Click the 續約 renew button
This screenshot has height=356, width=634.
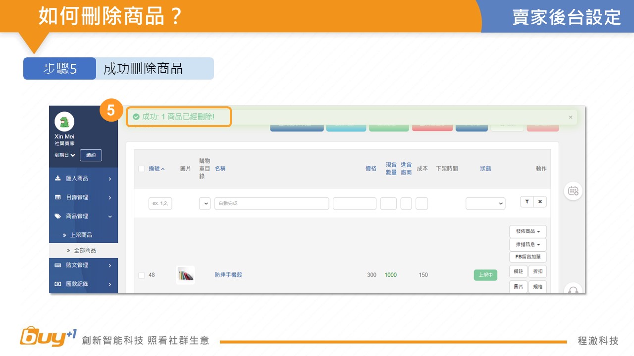pyautogui.click(x=91, y=155)
